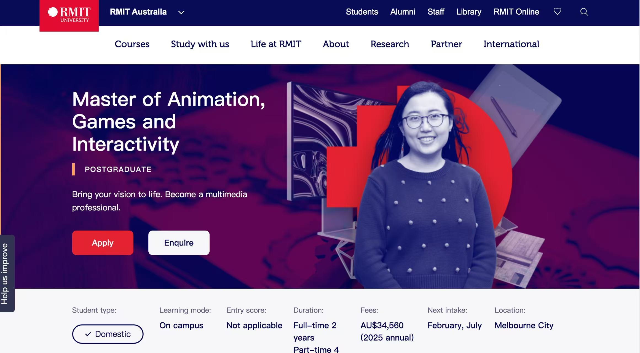Image resolution: width=640 pixels, height=353 pixels.
Task: Open the heart favourites icon
Action: (557, 12)
